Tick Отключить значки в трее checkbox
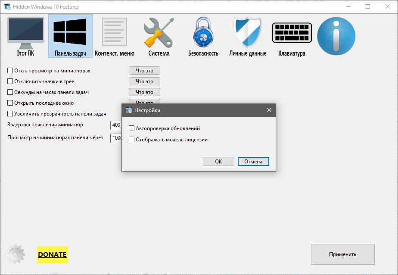 pyautogui.click(x=10, y=81)
